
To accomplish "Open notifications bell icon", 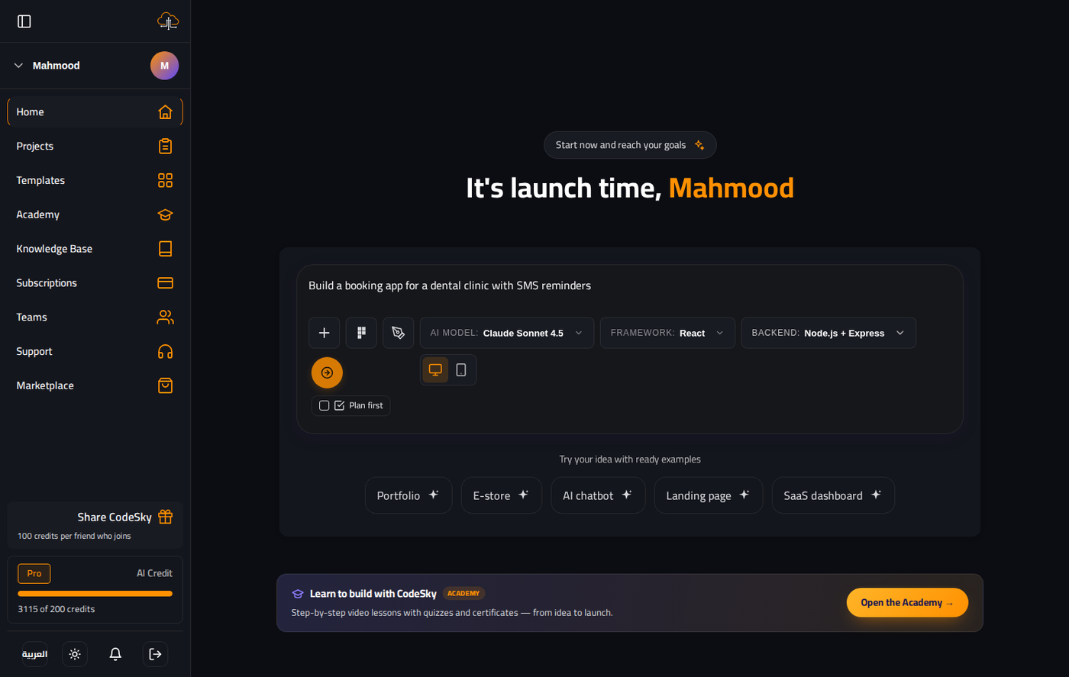I will pos(115,654).
